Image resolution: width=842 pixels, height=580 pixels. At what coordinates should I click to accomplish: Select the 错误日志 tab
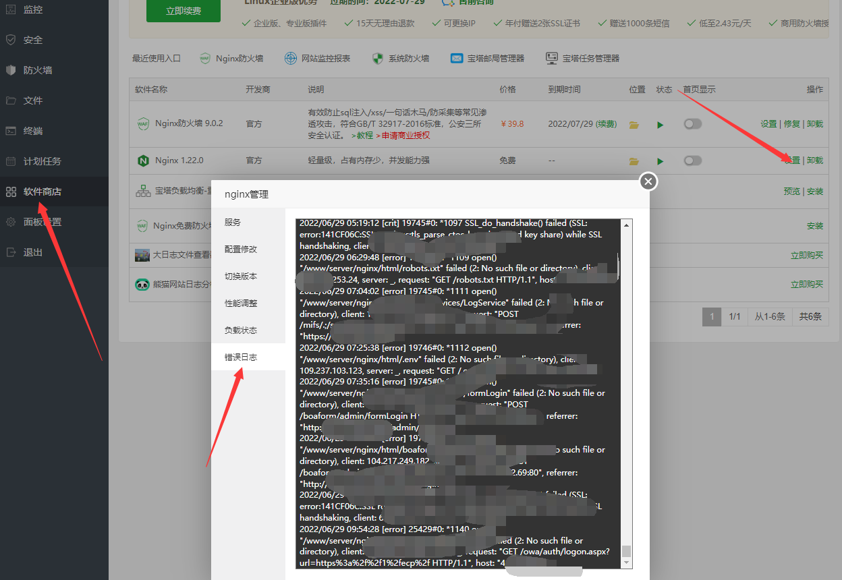248,357
